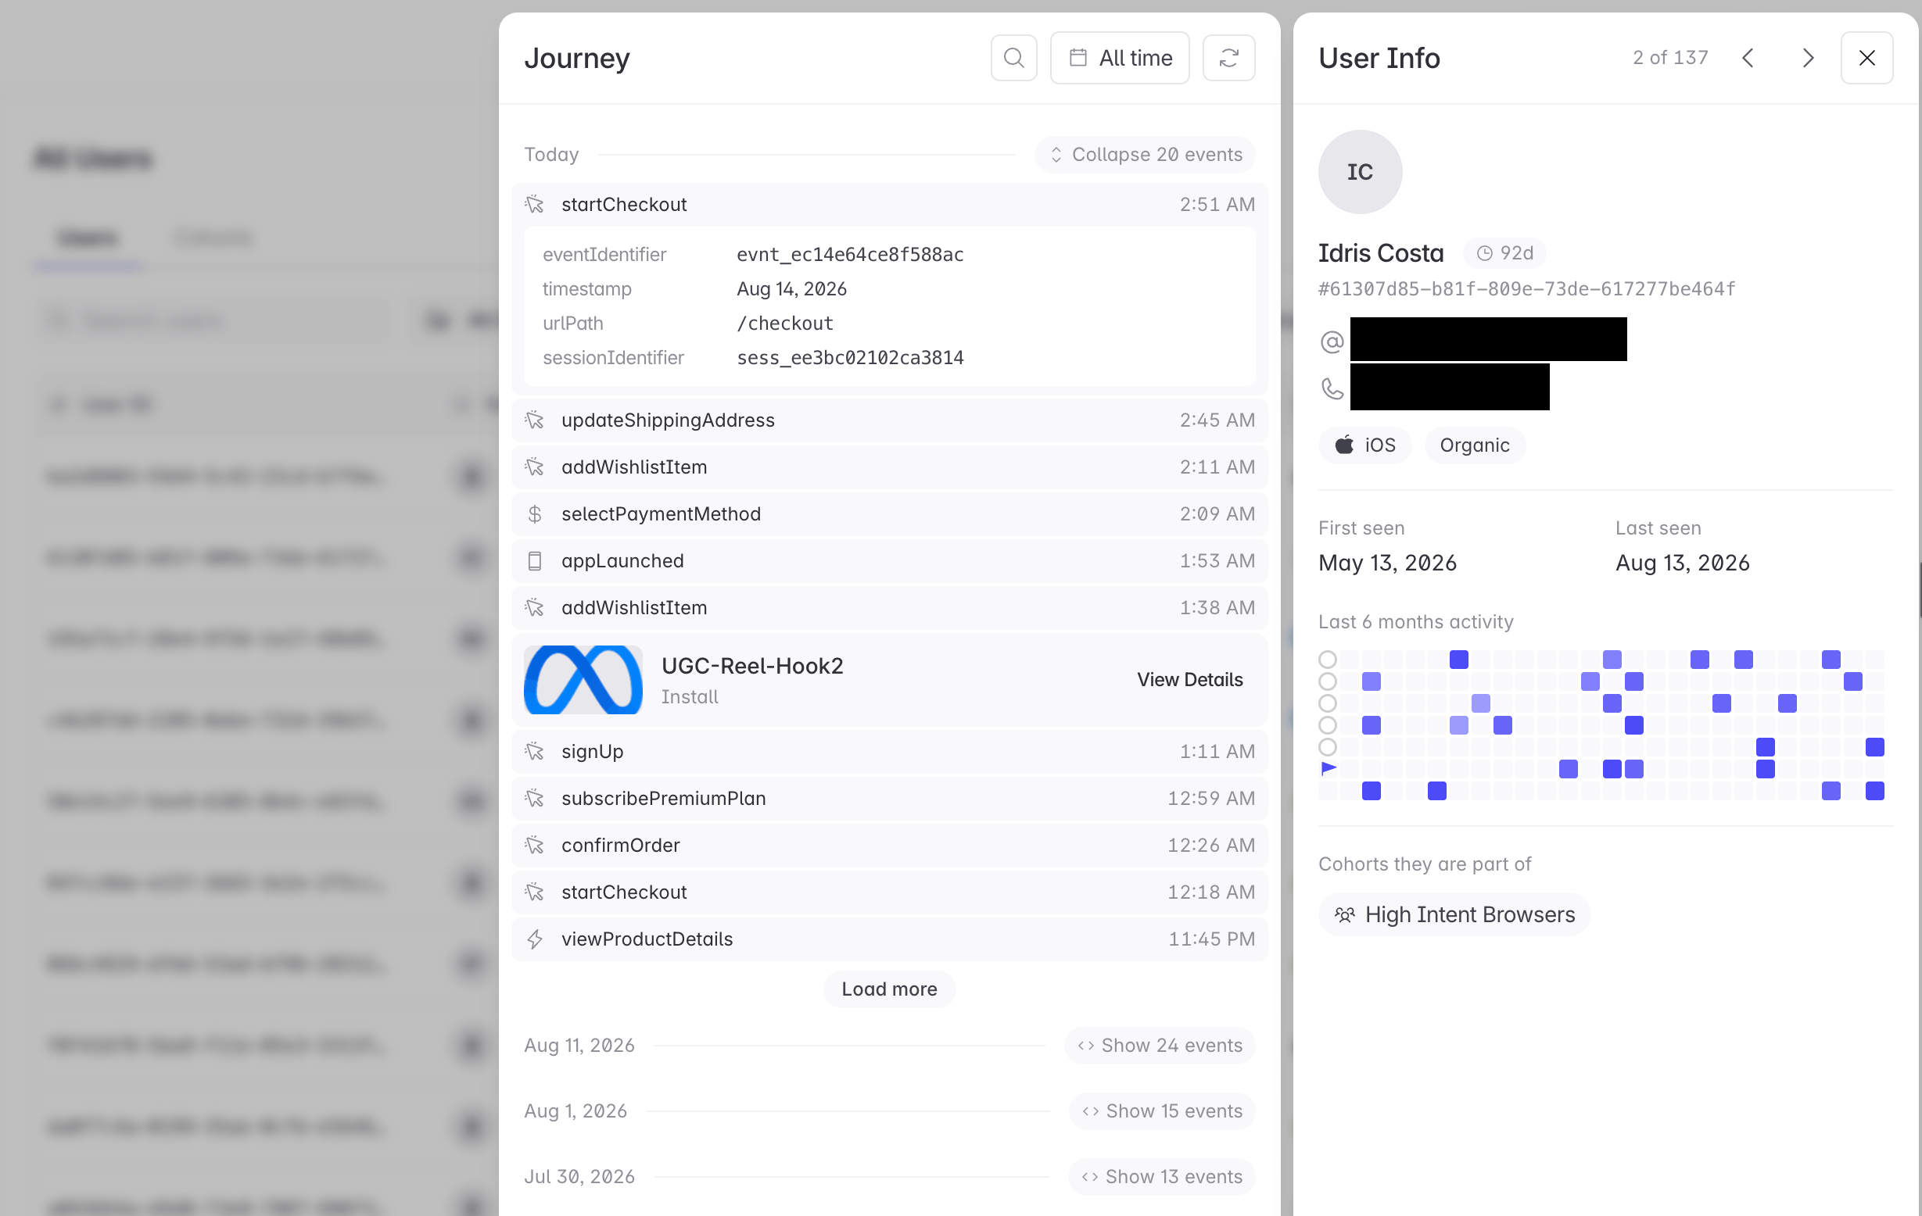Screen dimensions: 1922x1216
Task: Click the cursor icon beside updateShippingAddress
Action: pyautogui.click(x=535, y=420)
